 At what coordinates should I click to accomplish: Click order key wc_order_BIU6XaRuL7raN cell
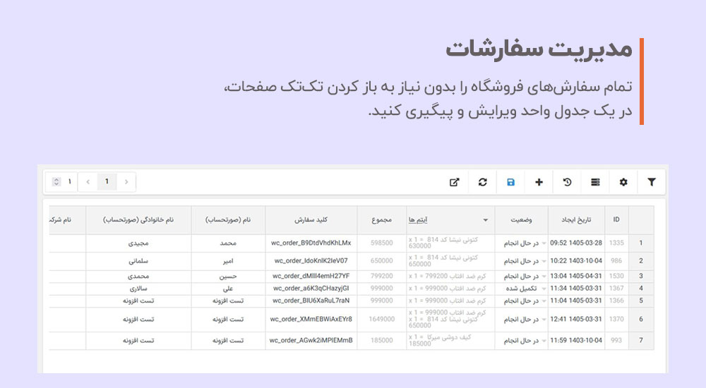(x=311, y=301)
